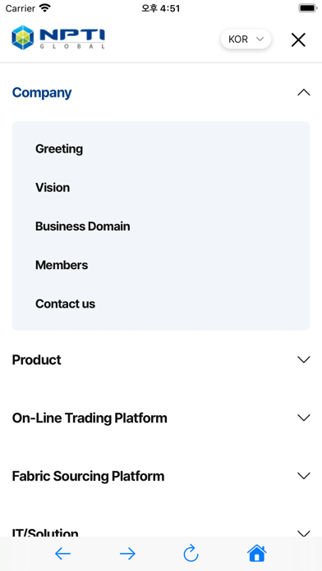Open the Vision submenu item

pos(53,188)
